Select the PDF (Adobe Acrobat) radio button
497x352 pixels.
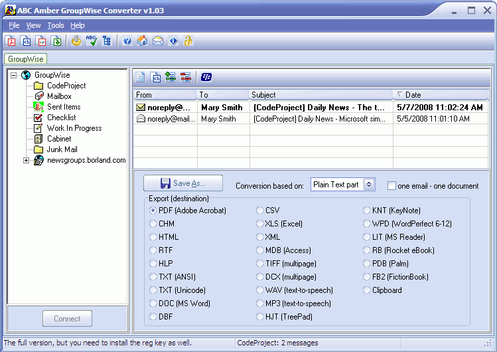[x=153, y=211]
